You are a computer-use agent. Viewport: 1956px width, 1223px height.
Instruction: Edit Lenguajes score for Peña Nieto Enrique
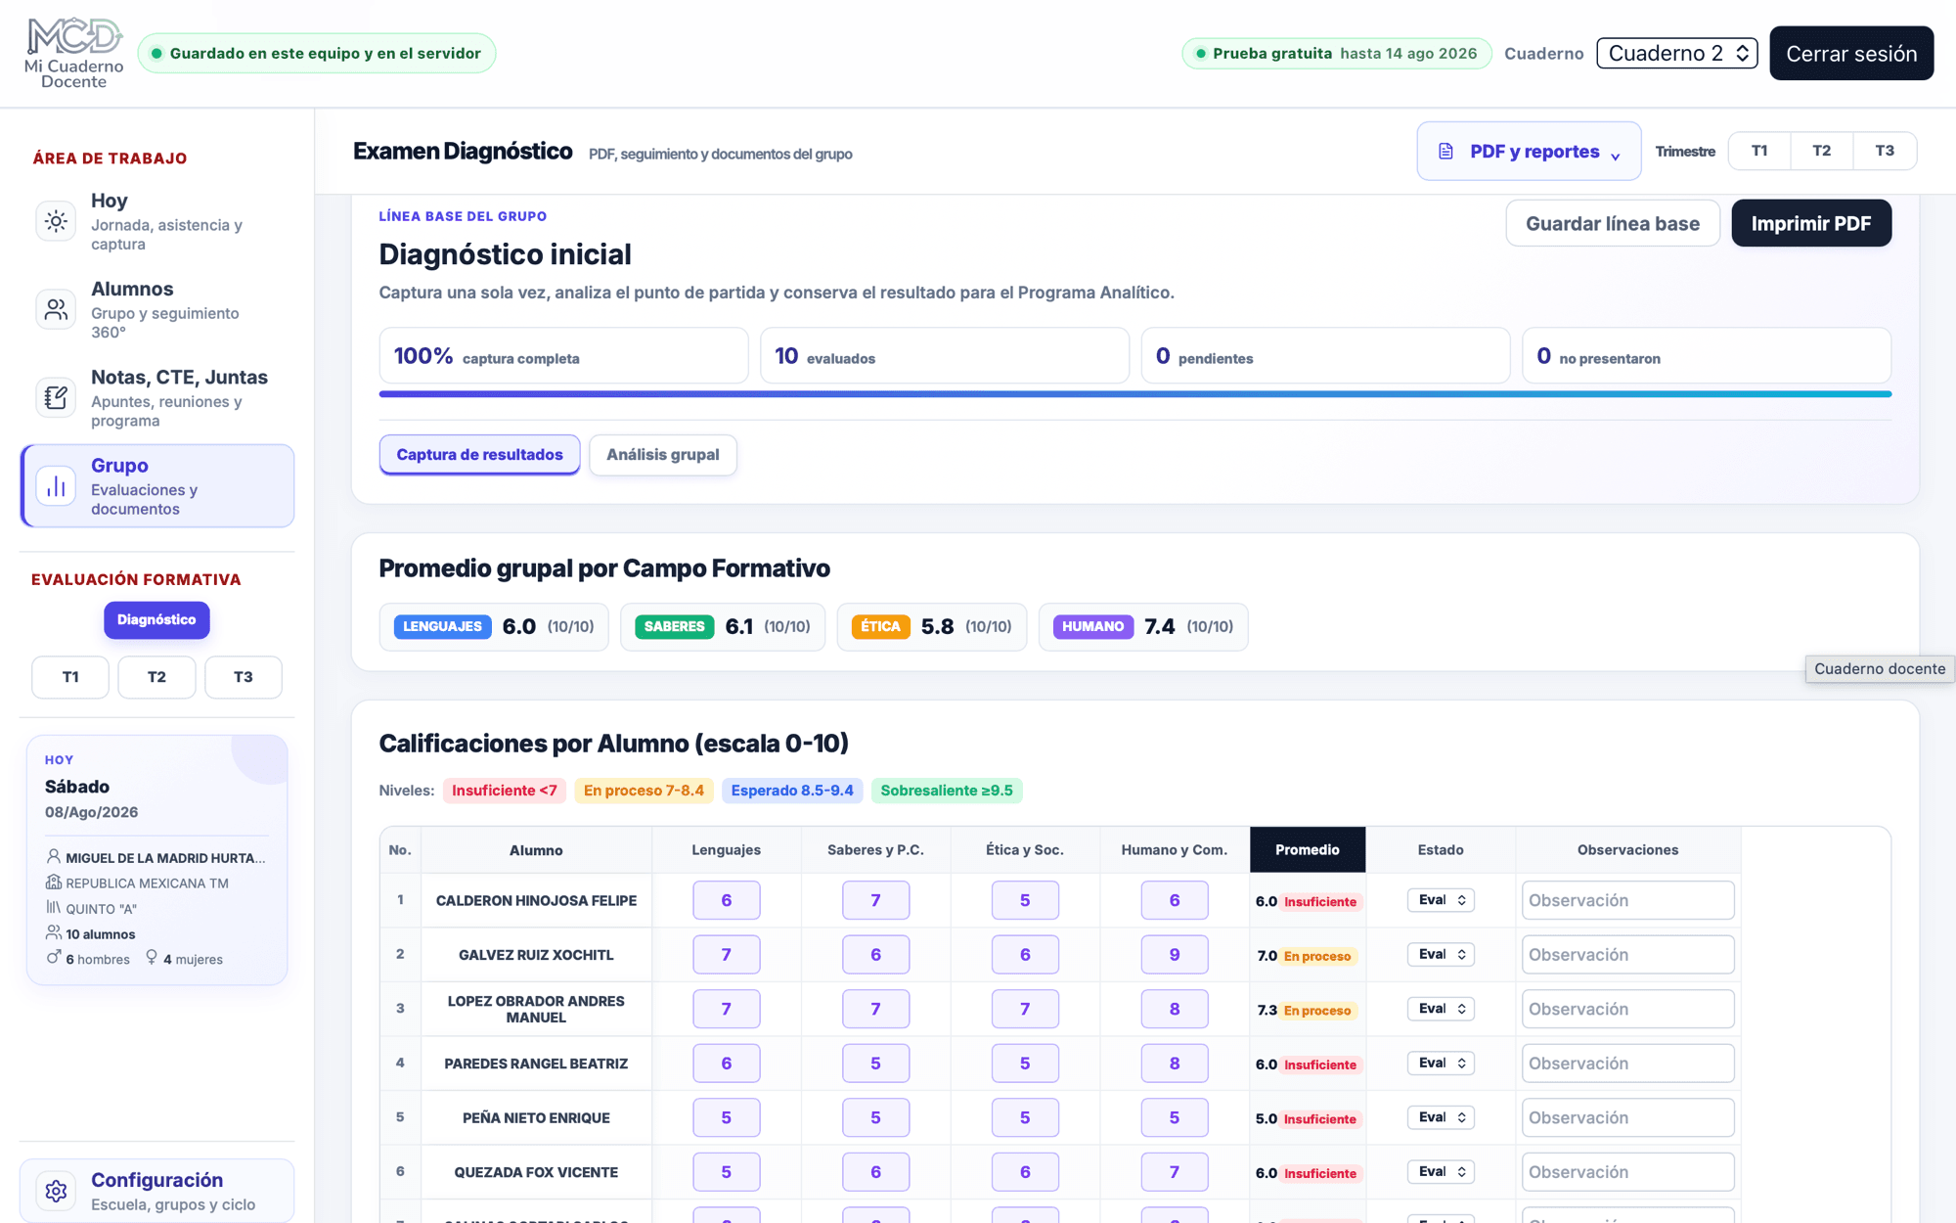point(727,1117)
